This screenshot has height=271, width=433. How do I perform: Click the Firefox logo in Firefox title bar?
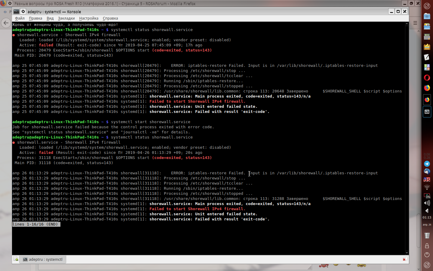pyautogui.click(x=3, y=4)
